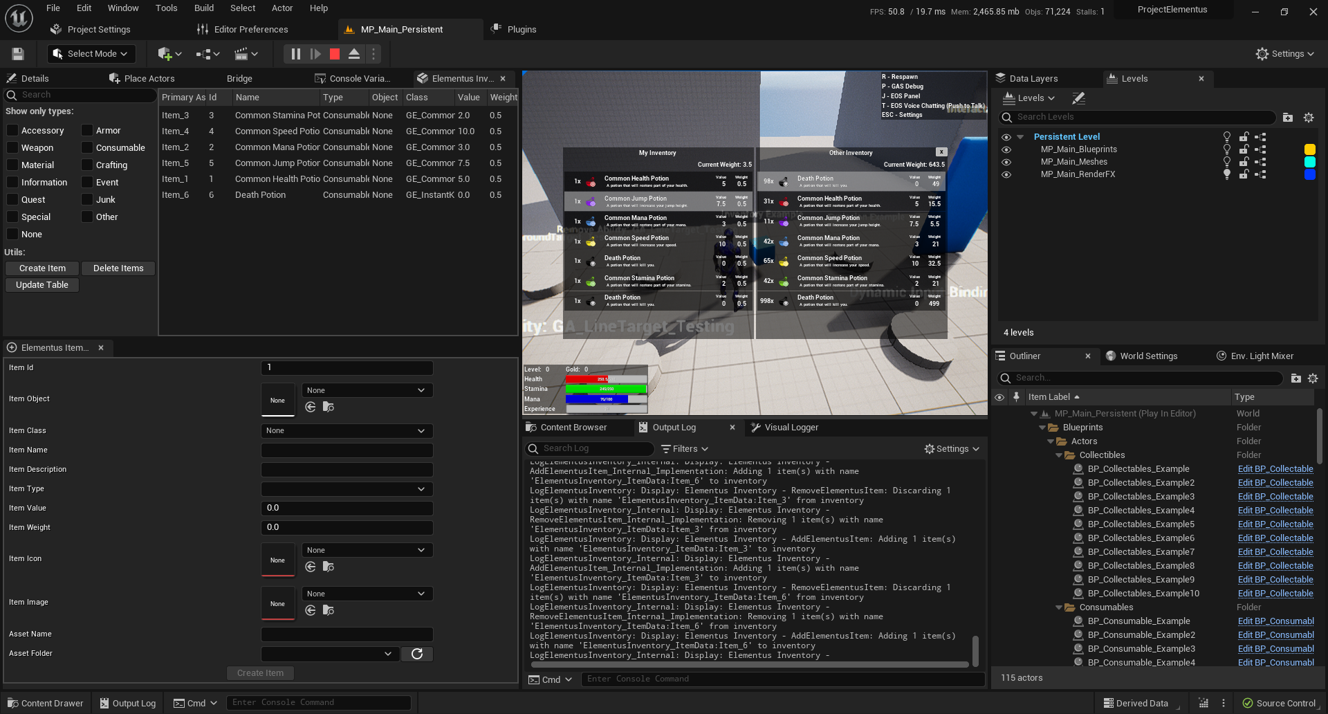This screenshot has height=714, width=1328.
Task: Open the Item Class dropdown
Action: point(346,430)
